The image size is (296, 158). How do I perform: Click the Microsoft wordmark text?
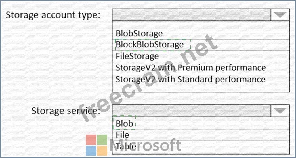pos(145,145)
